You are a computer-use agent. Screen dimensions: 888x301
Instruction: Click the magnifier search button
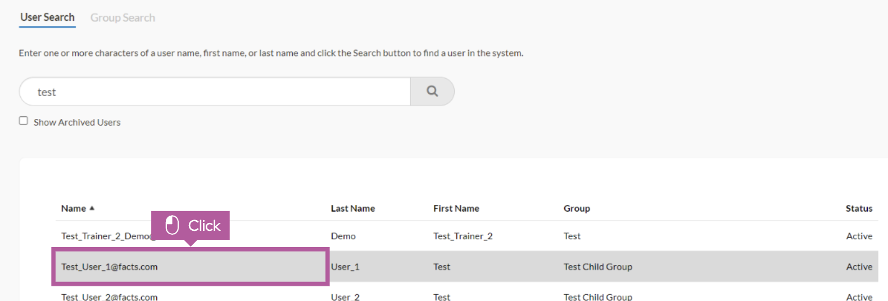tap(432, 92)
